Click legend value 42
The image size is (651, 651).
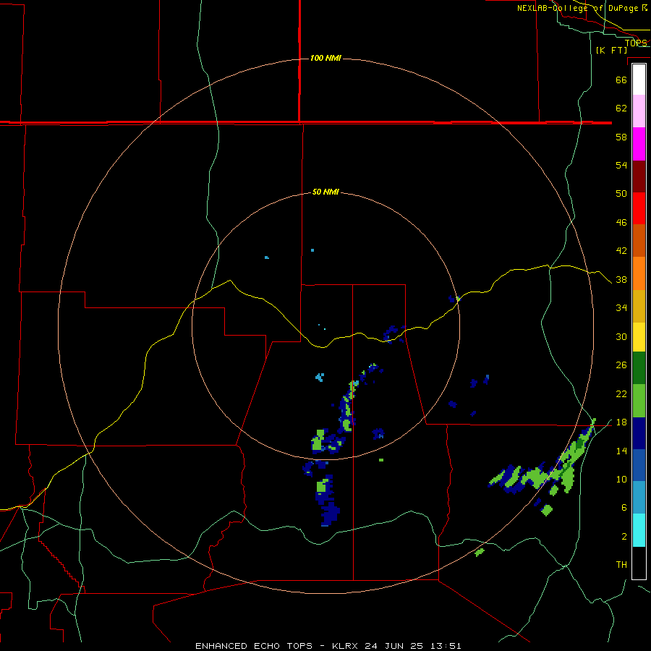621,251
